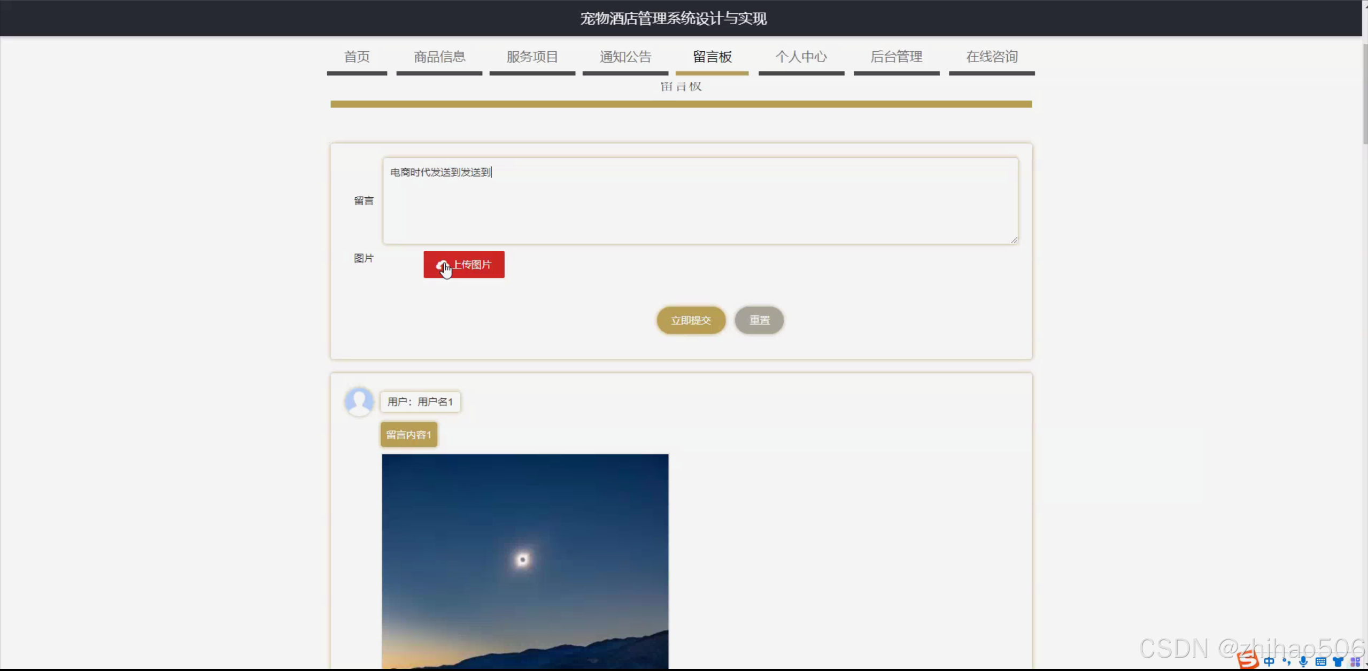Open the 首页 tab
The height and width of the screenshot is (671, 1368).
[x=357, y=57]
